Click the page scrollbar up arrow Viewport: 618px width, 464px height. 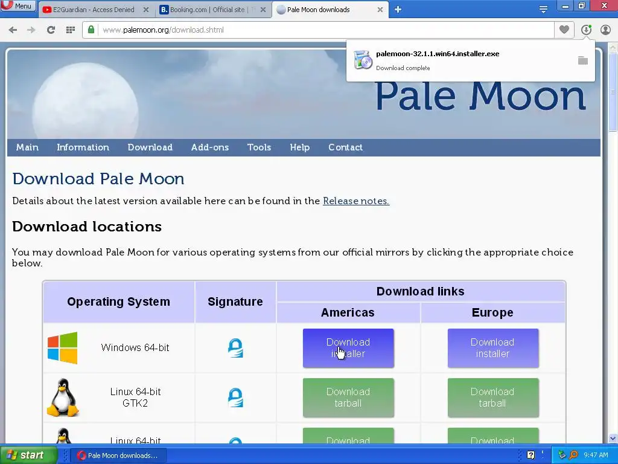(613, 48)
